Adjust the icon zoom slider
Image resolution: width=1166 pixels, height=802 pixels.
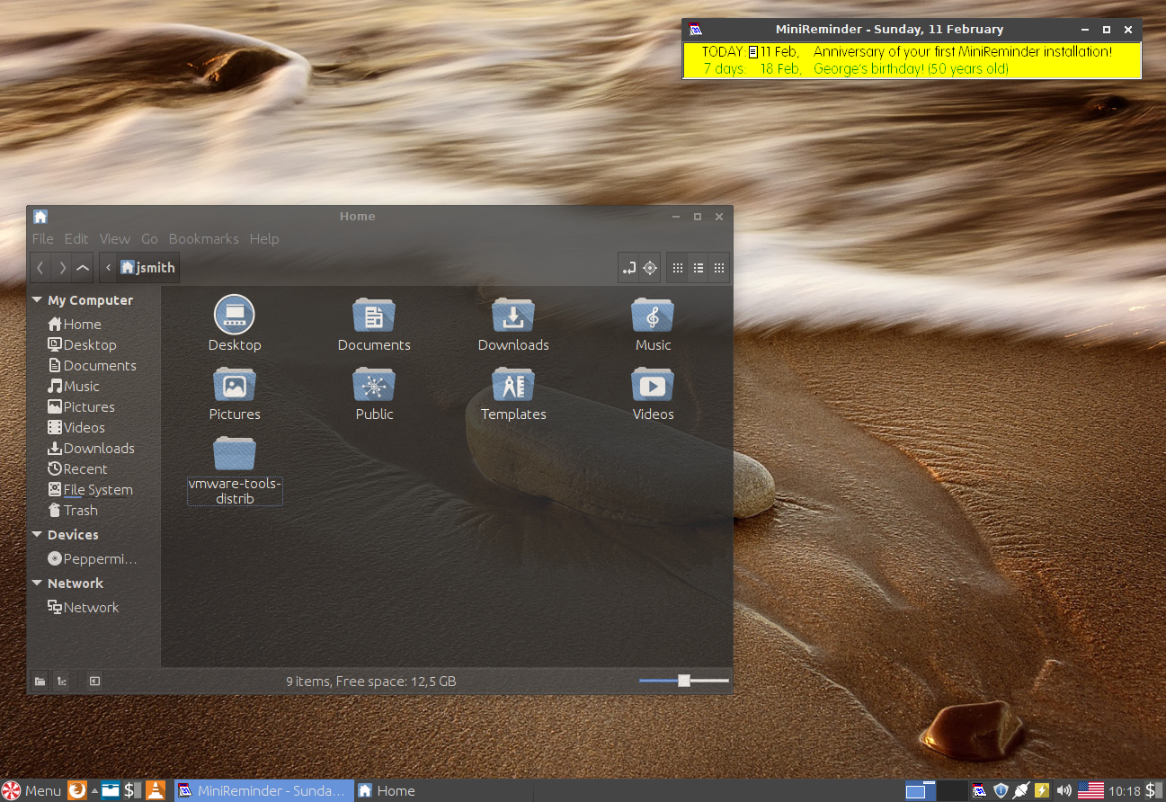[684, 681]
